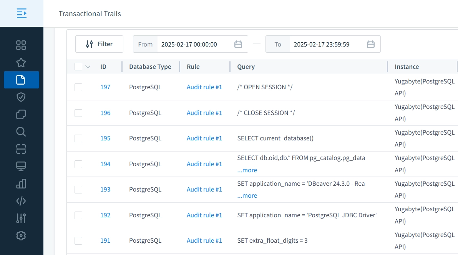
Task: Tick the checkbox for row ID 197
Action: point(78,87)
